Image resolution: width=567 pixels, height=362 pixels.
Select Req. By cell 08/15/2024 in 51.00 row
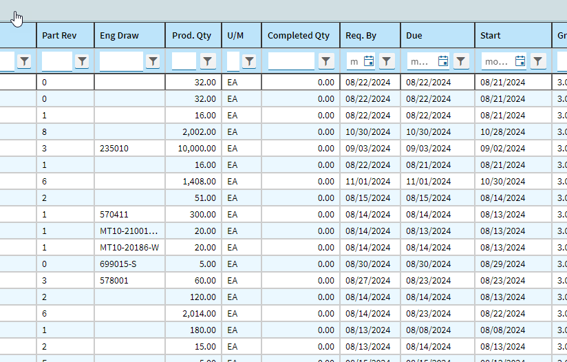370,198
